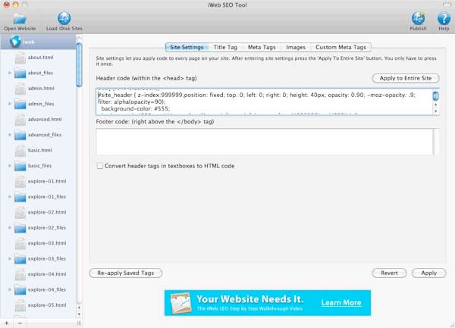The height and width of the screenshot is (328, 455).
Task: Select the advanced.html file name
Action: [x=45, y=120]
